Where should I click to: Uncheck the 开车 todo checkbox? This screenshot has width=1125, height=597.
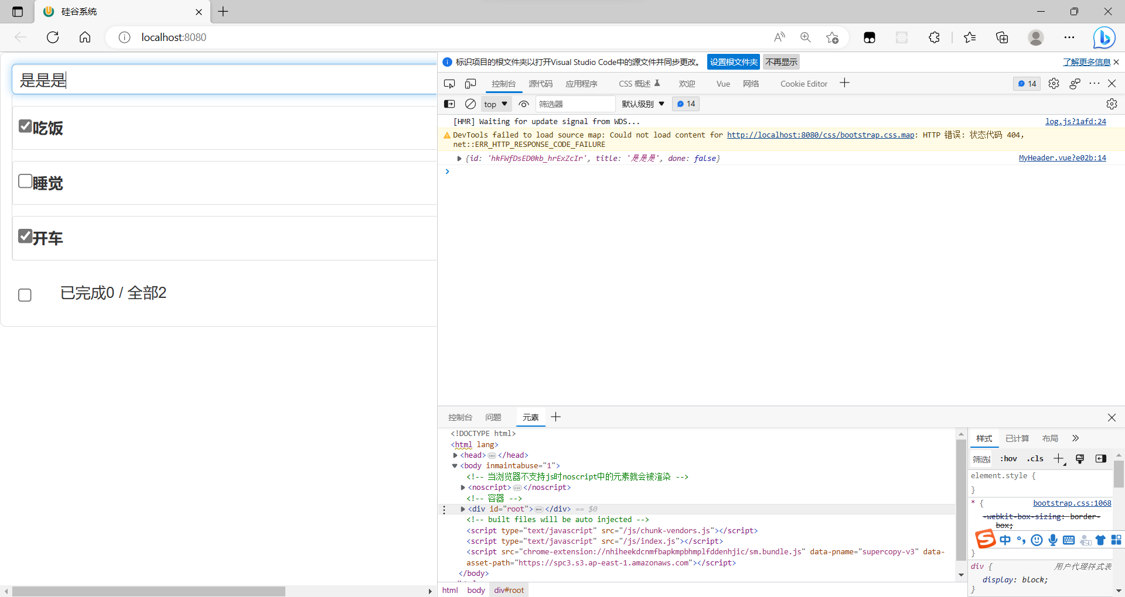[25, 236]
